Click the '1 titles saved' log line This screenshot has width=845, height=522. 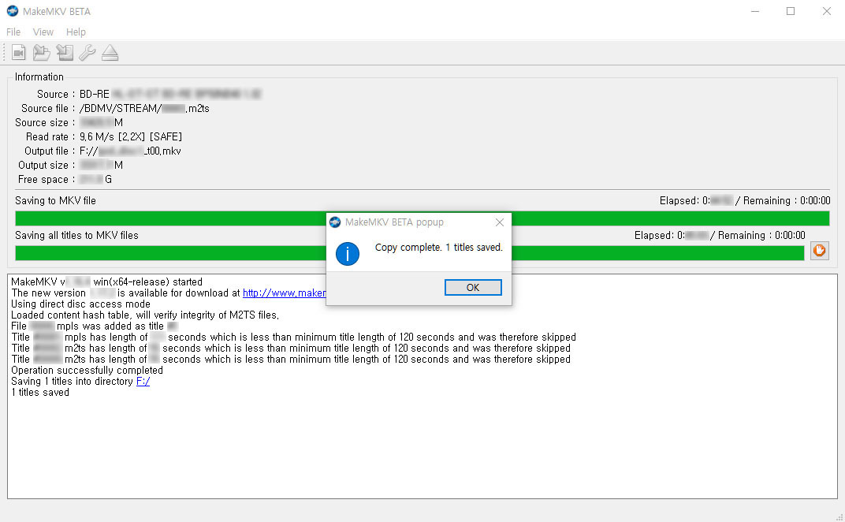click(x=40, y=392)
